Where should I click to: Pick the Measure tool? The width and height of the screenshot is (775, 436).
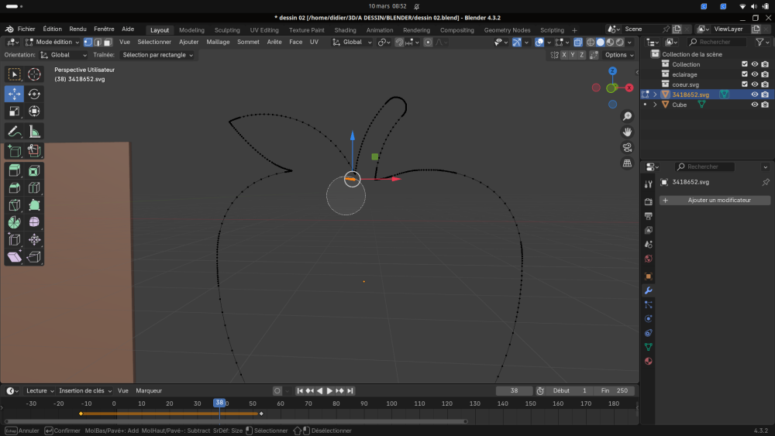point(34,132)
